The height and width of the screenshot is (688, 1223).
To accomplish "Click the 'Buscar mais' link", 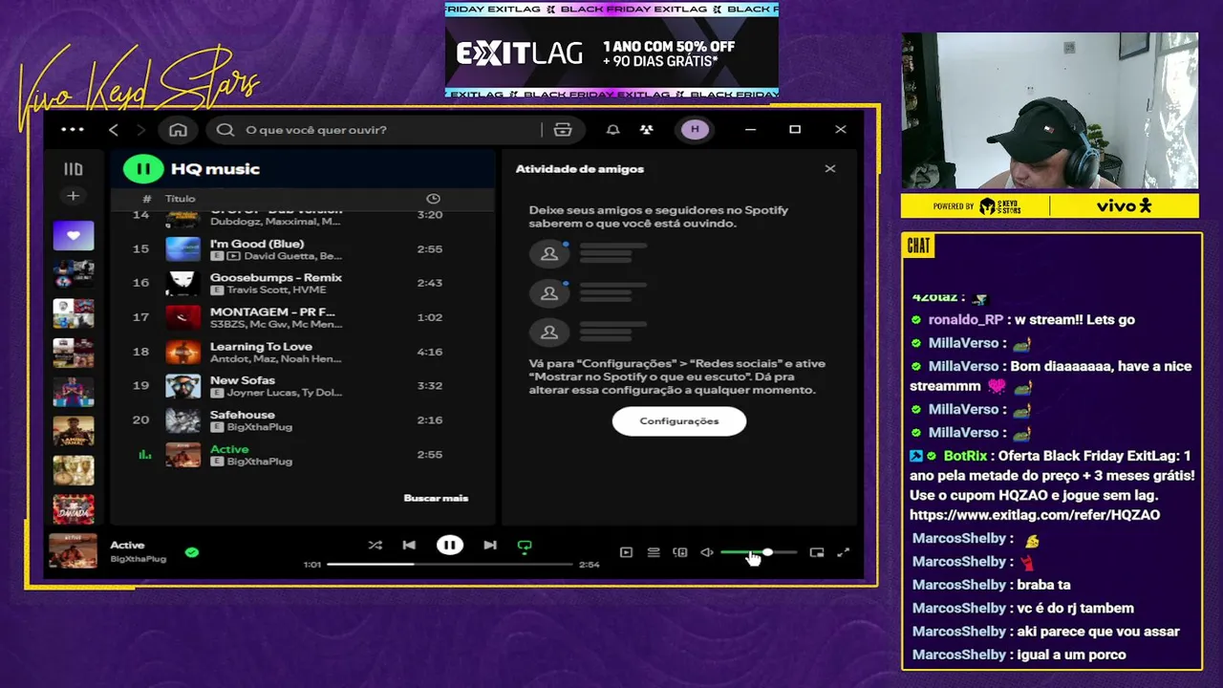I will 436,498.
